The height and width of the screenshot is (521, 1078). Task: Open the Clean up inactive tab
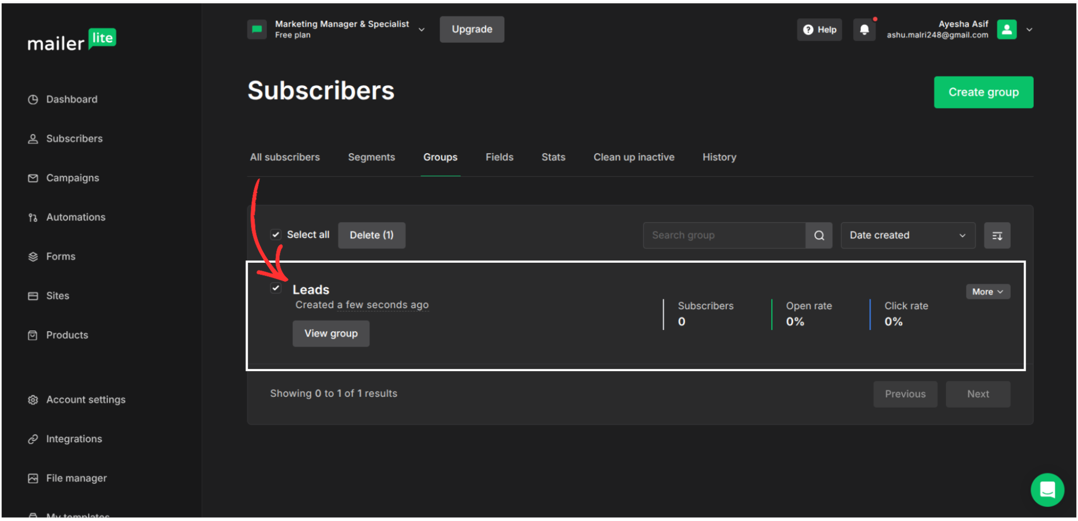tap(634, 157)
